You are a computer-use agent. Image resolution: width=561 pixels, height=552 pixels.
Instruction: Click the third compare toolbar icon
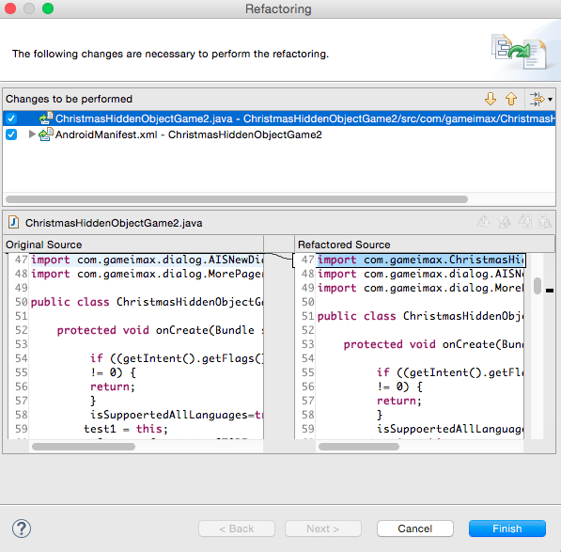click(x=525, y=222)
